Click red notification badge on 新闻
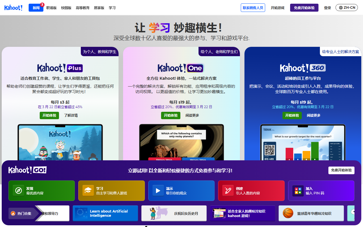363x227 pixels. click(x=42, y=5)
